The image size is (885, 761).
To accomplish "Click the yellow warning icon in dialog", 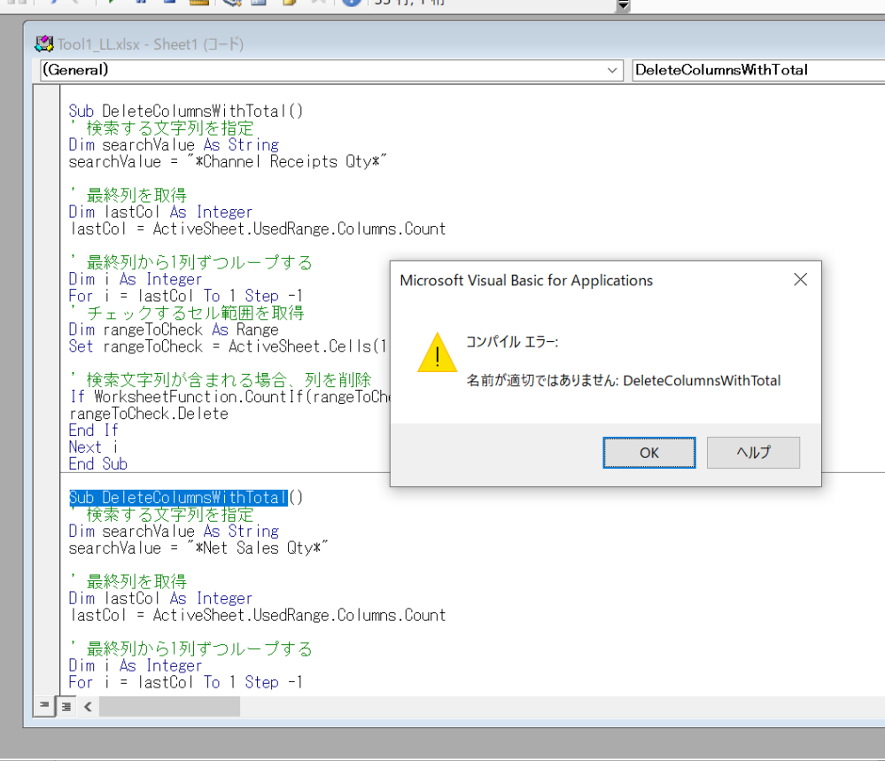I will (438, 353).
